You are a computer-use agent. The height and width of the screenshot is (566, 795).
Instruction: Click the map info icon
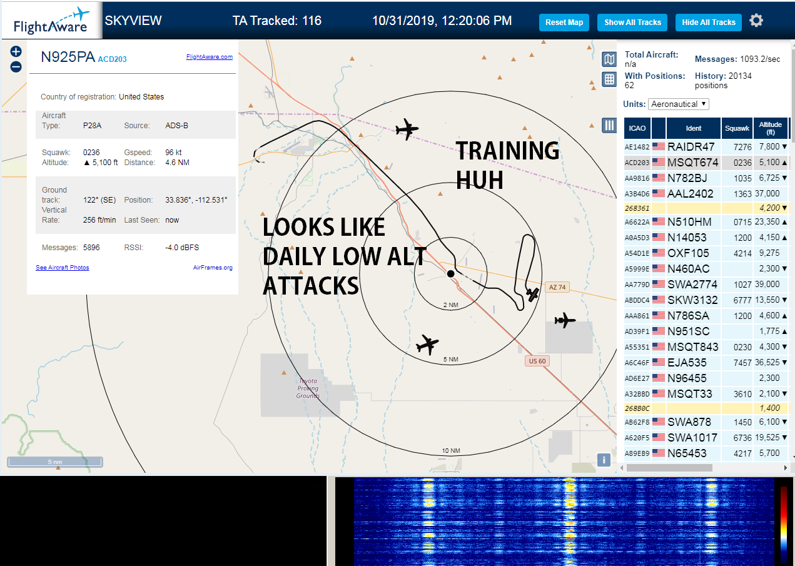[604, 460]
